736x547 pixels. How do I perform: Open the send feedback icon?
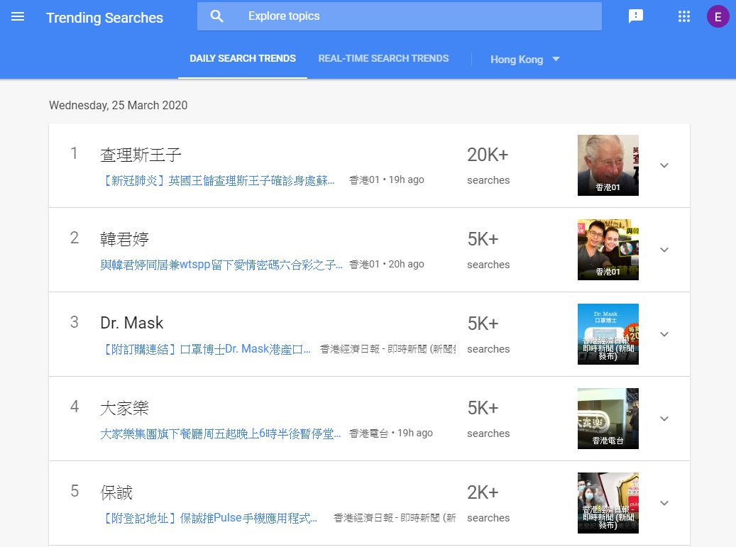(635, 17)
